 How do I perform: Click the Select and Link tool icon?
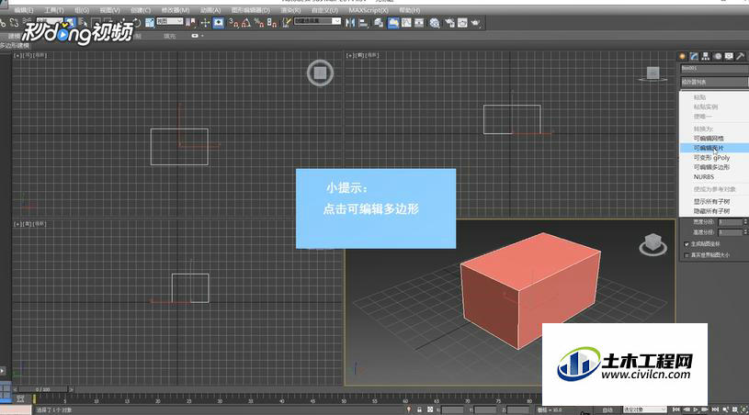[3, 22]
